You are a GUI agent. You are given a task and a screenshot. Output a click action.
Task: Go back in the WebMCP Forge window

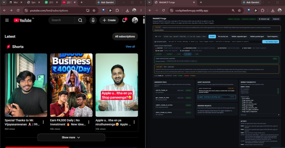click(150, 11)
